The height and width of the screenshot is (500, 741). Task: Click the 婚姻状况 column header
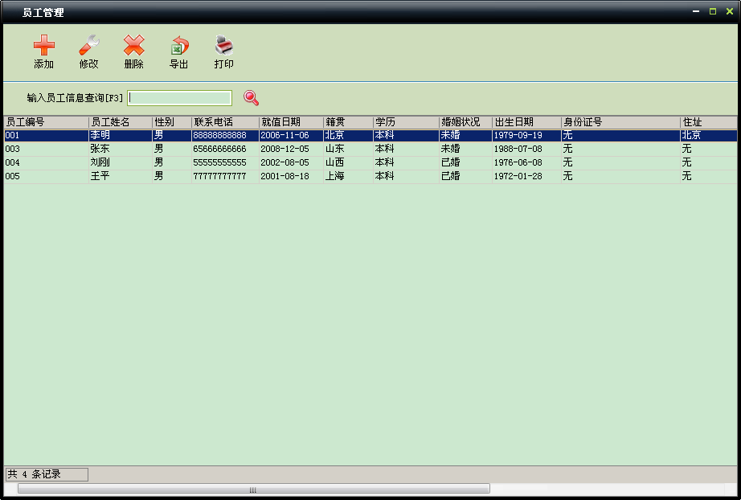coord(465,122)
